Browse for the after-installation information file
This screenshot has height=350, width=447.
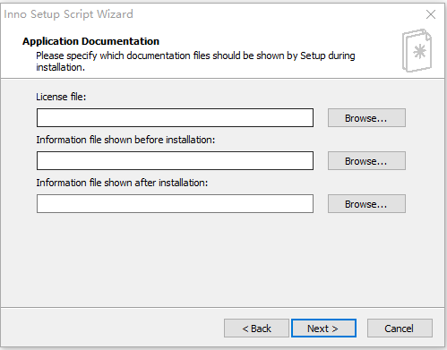click(x=366, y=204)
